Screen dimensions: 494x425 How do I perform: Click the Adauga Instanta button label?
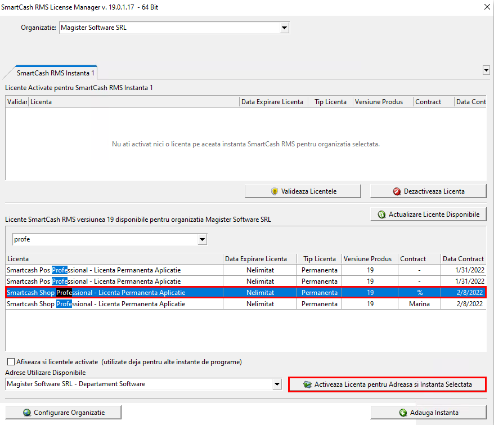[434, 413]
